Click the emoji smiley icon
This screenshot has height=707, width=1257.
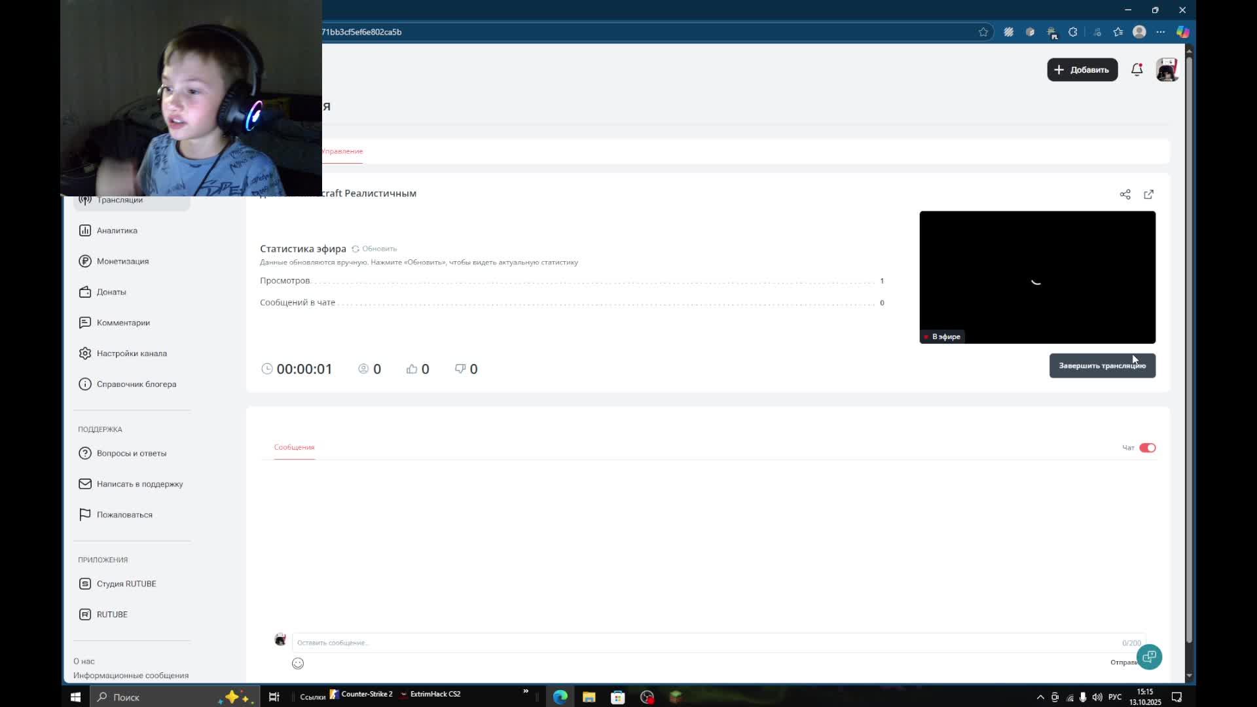pyautogui.click(x=298, y=663)
